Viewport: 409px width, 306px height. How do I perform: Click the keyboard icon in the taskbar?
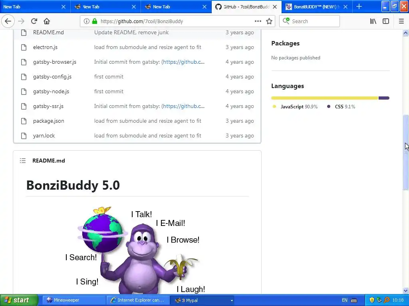point(354,300)
